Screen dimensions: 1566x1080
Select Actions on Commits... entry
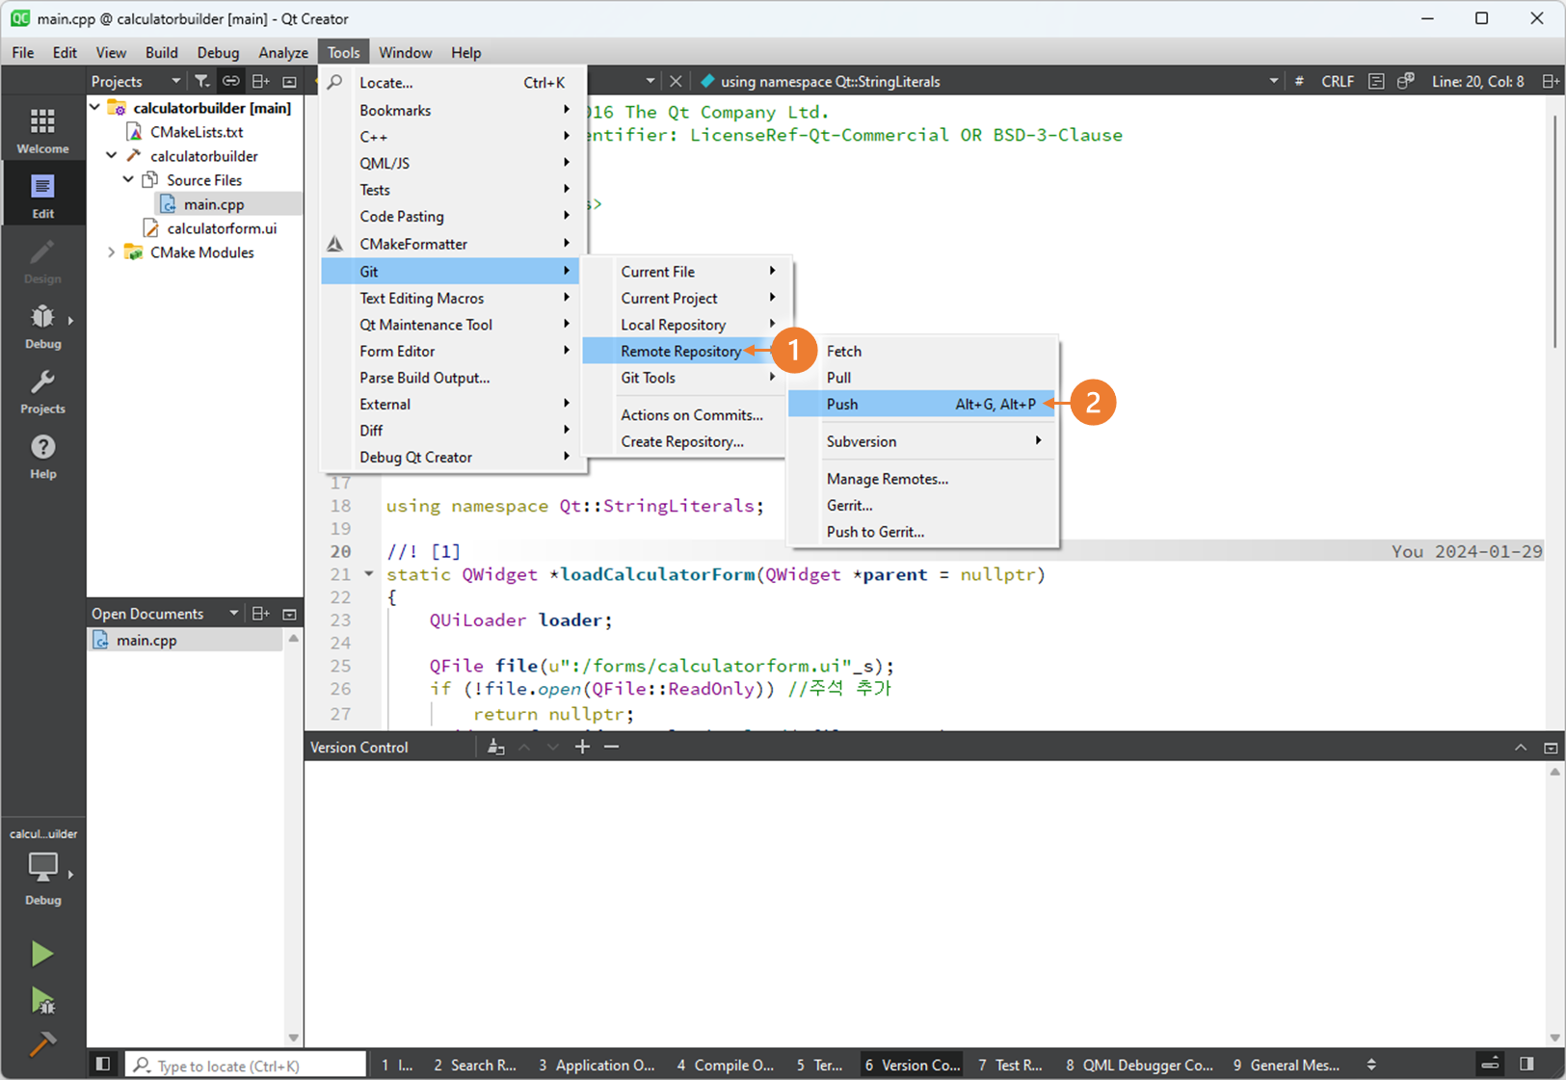click(x=685, y=415)
